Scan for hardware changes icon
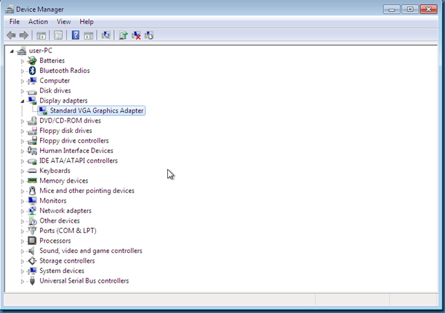The width and height of the screenshot is (445, 313). [106, 35]
